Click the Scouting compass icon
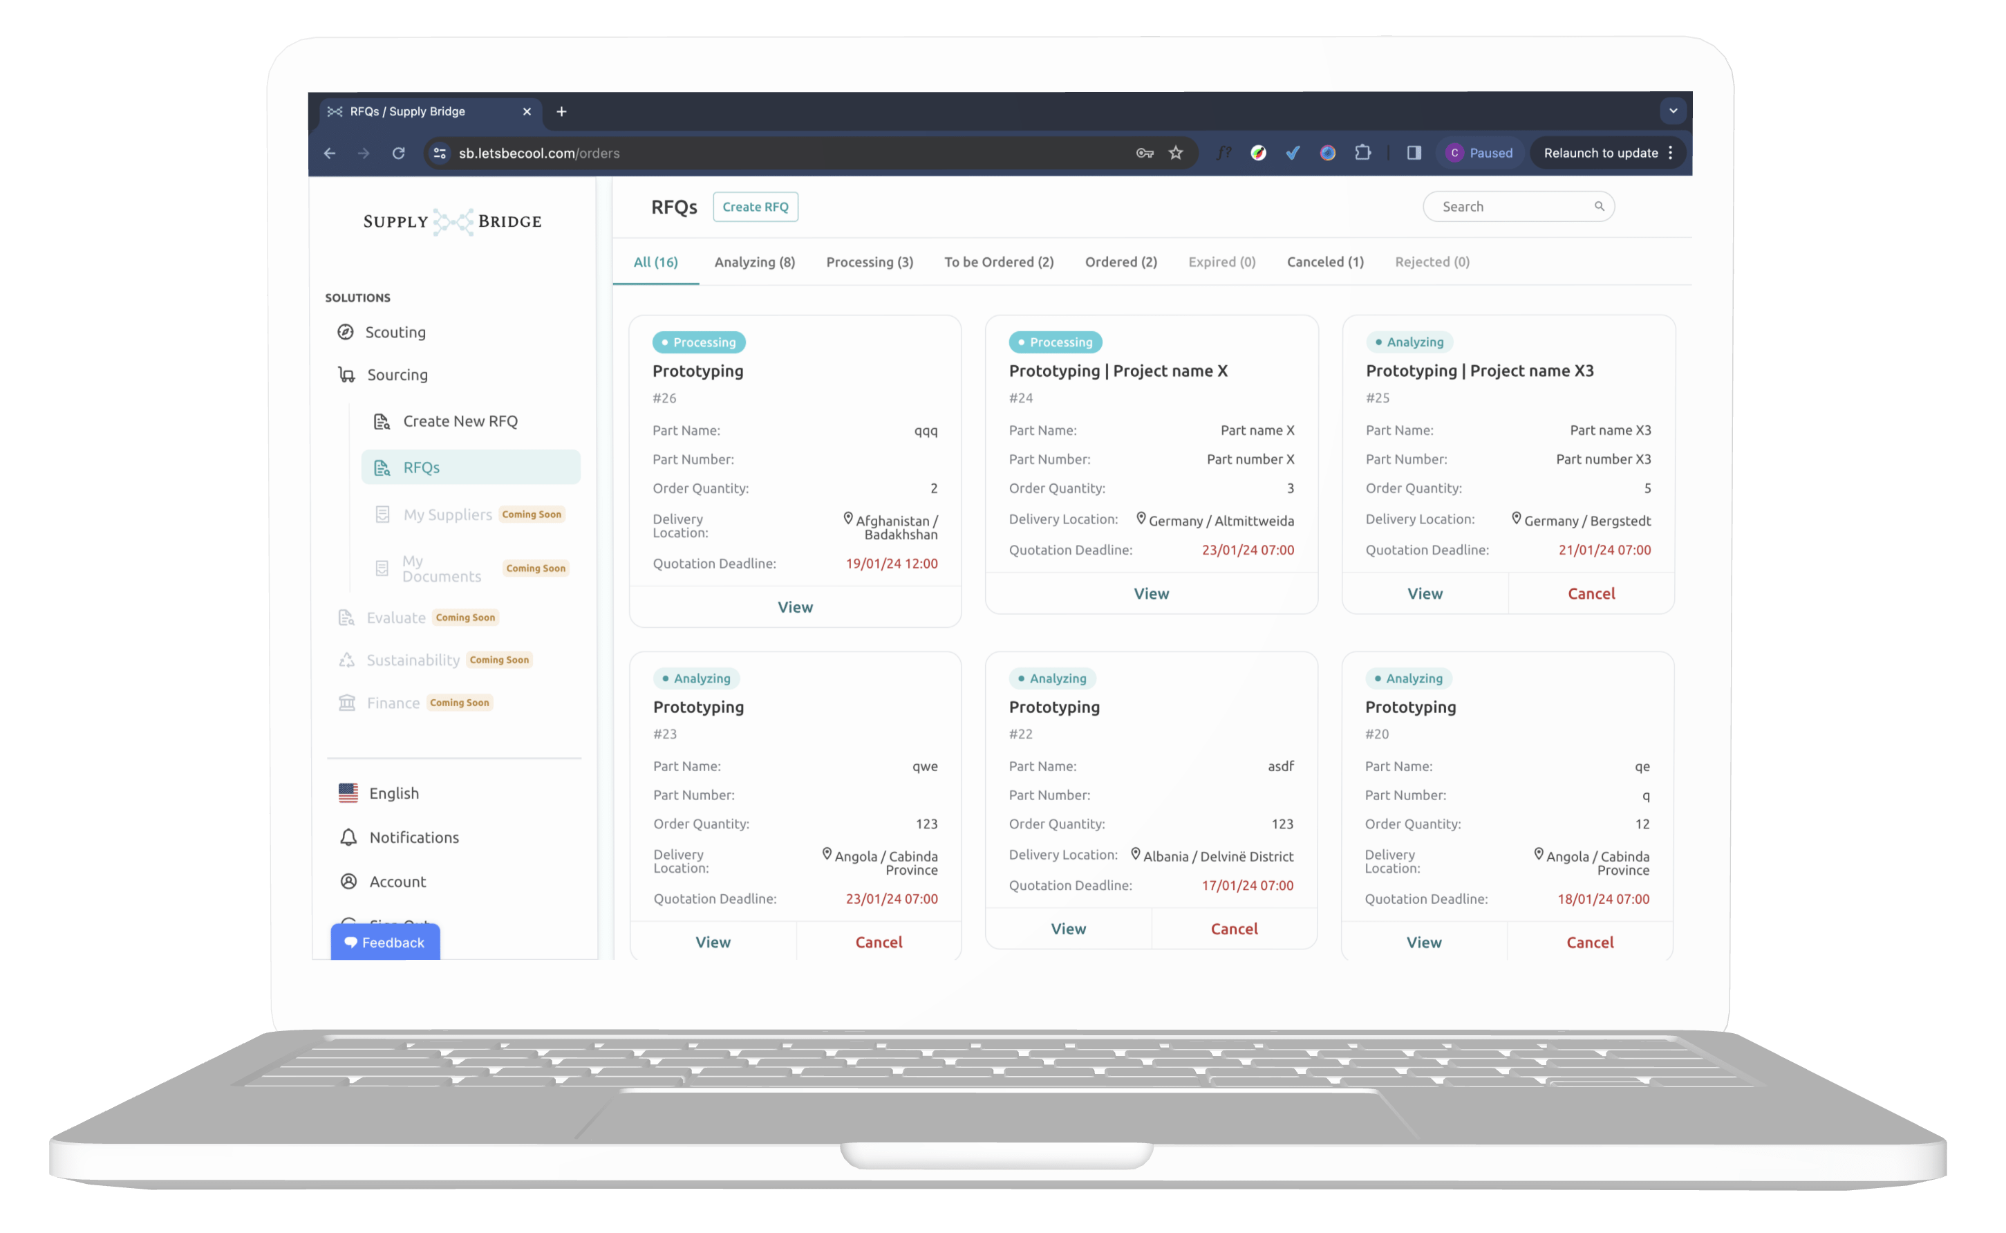Viewport: 2006px width, 1233px height. (346, 332)
